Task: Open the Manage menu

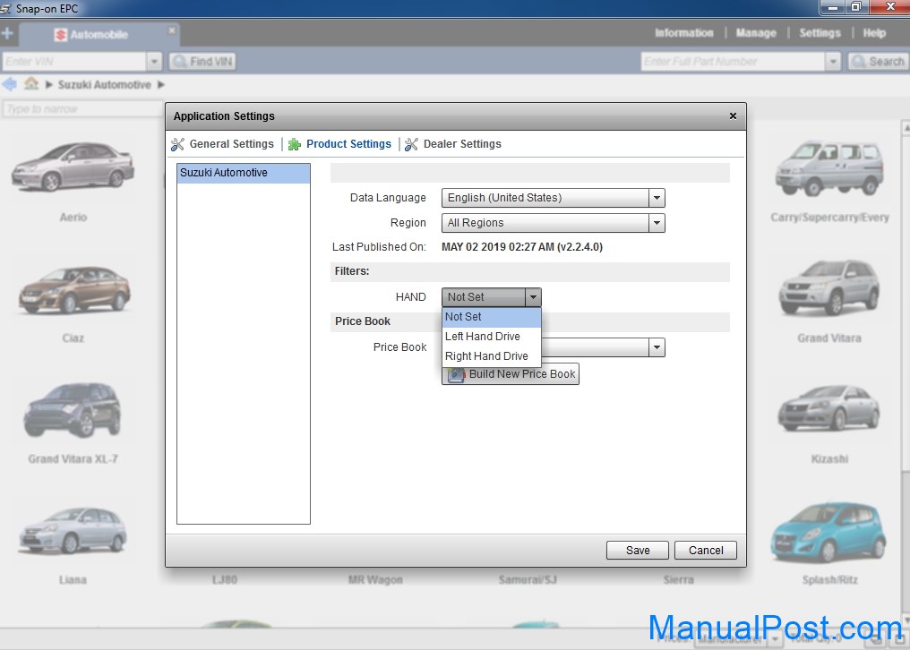Action: [756, 33]
